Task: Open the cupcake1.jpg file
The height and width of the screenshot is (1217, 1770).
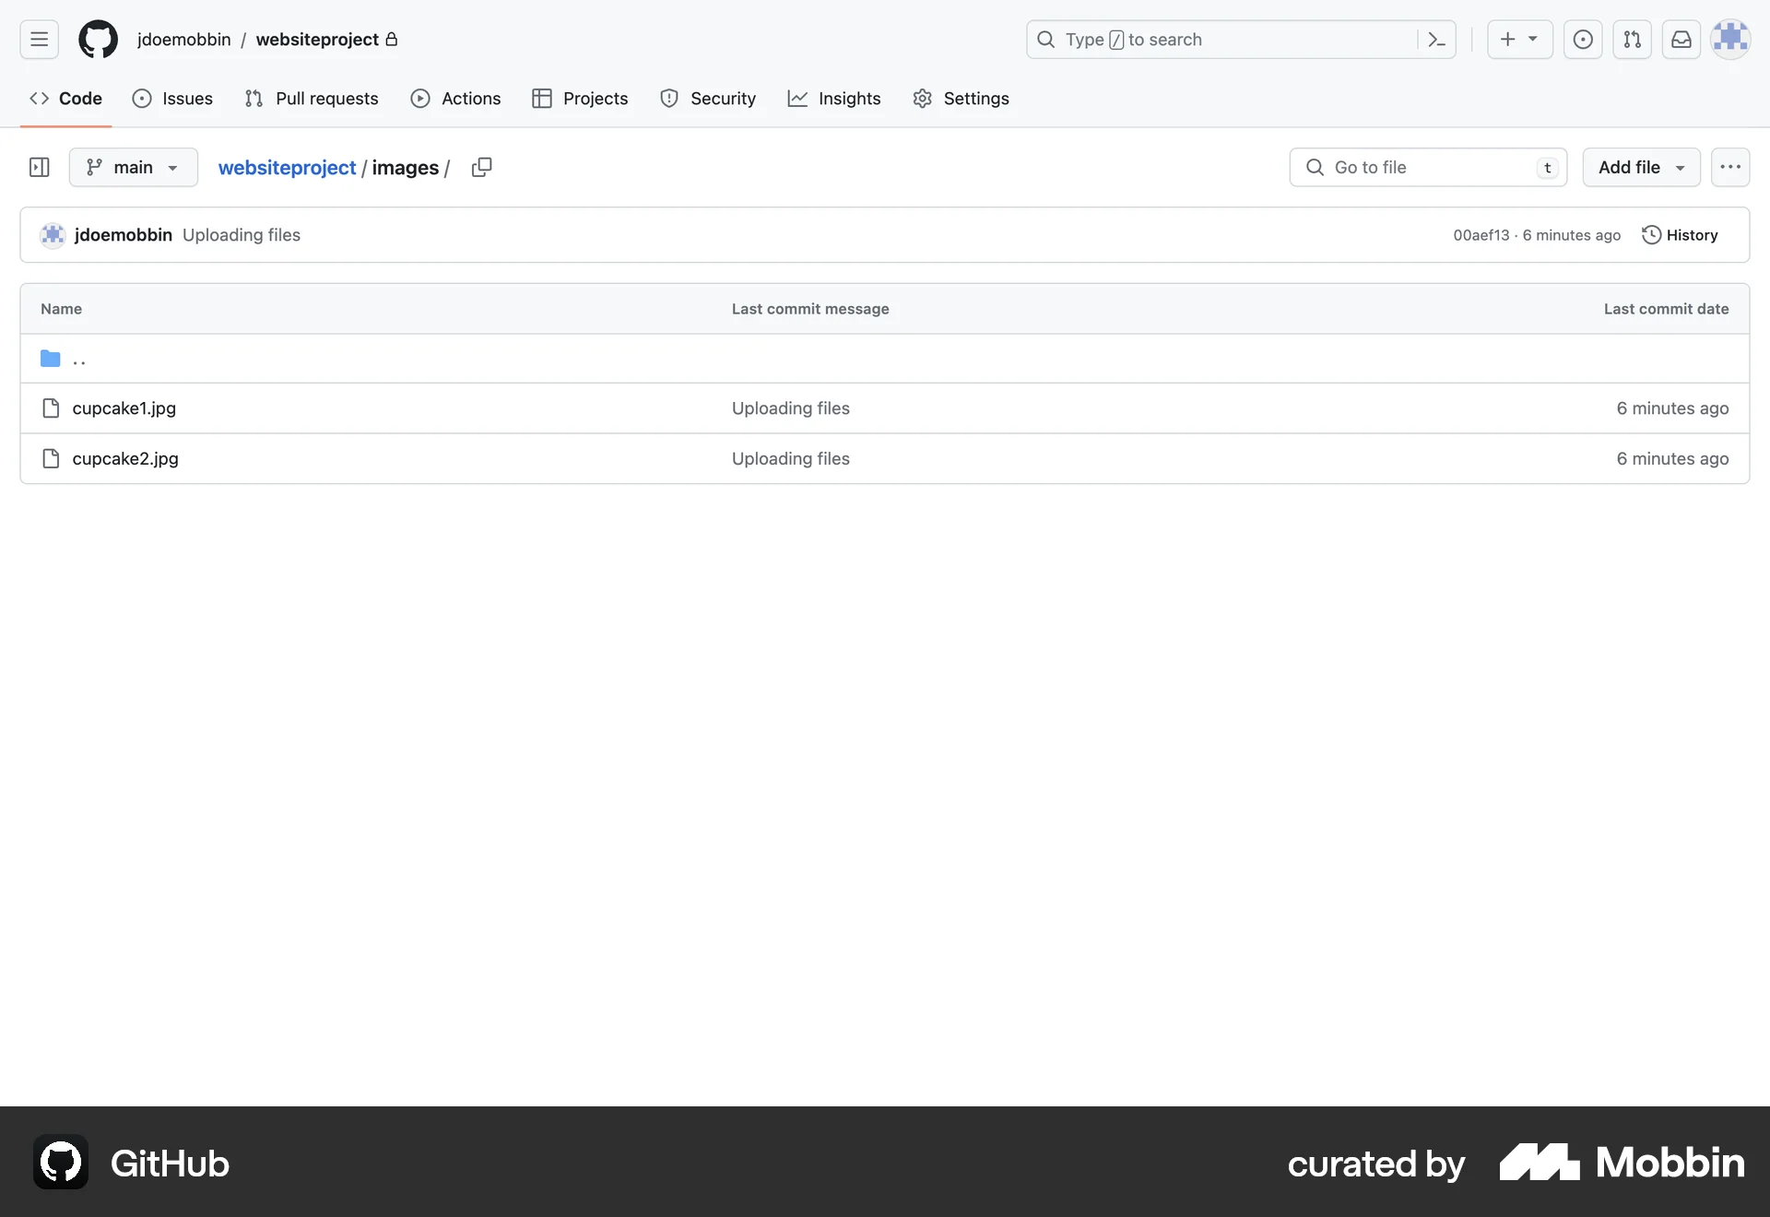Action: tap(124, 408)
